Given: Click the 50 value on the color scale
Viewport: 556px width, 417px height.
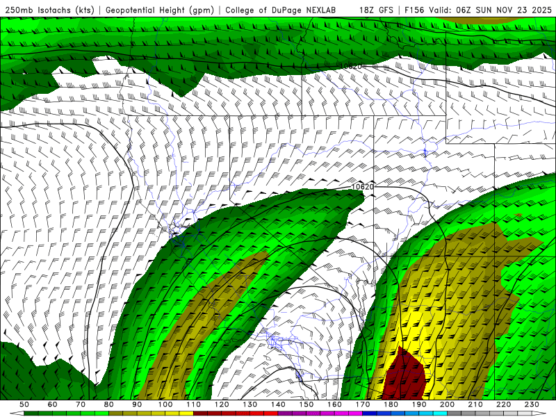Looking at the screenshot, I should [x=24, y=404].
